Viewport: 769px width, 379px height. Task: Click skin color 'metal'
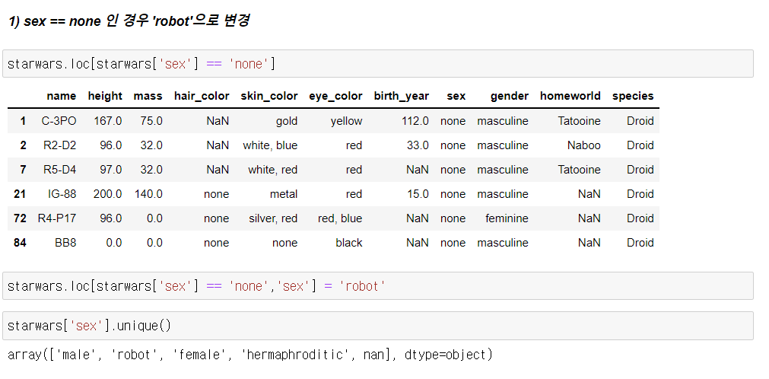click(284, 194)
